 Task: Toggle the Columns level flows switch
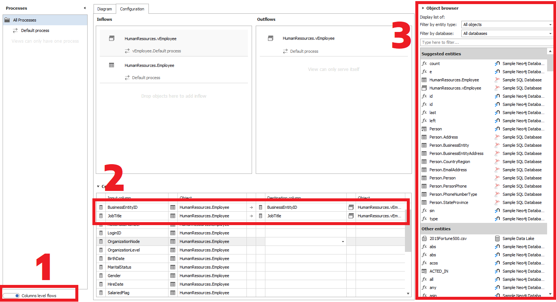[12, 296]
